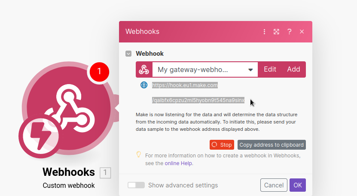Stop listening for webhook data
Screen dimensions: 357x196
222,145
